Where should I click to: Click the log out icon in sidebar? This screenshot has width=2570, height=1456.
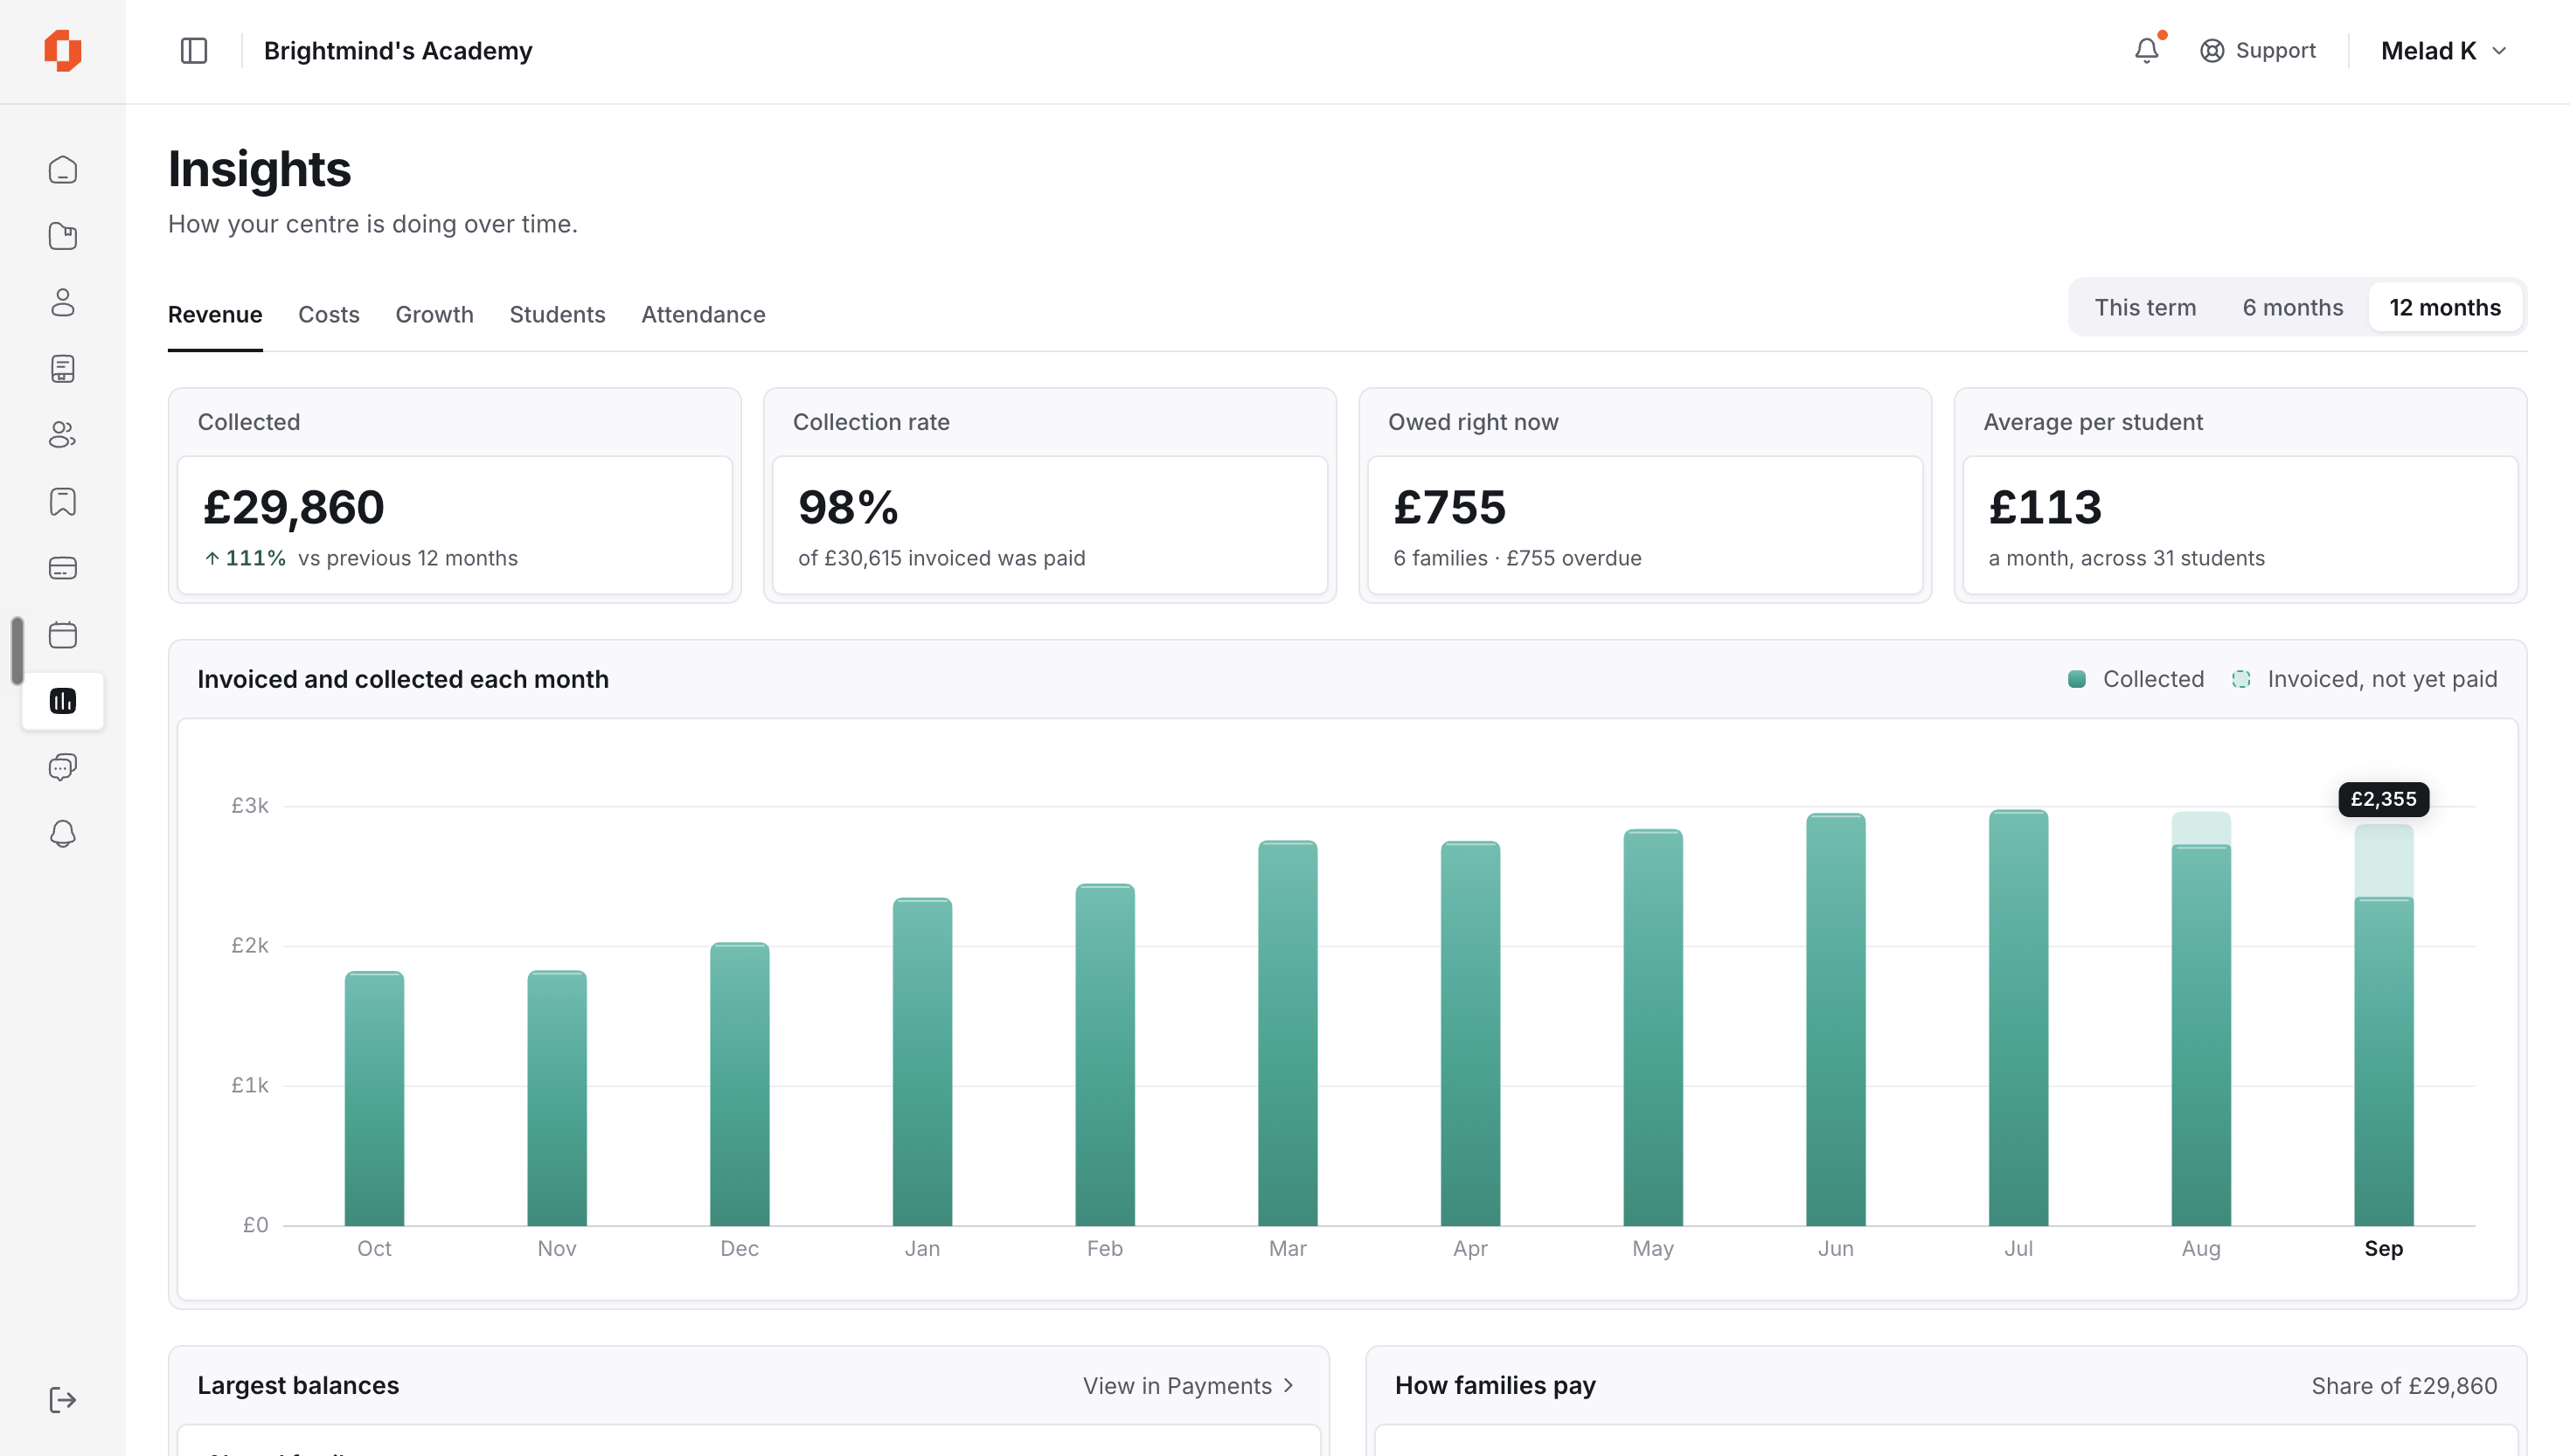tap(63, 1400)
